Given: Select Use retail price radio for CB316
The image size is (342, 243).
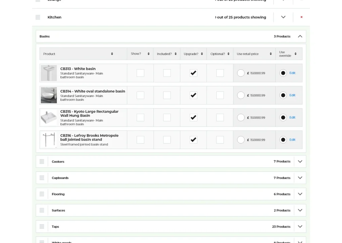Looking at the screenshot, I should coord(241,140).
